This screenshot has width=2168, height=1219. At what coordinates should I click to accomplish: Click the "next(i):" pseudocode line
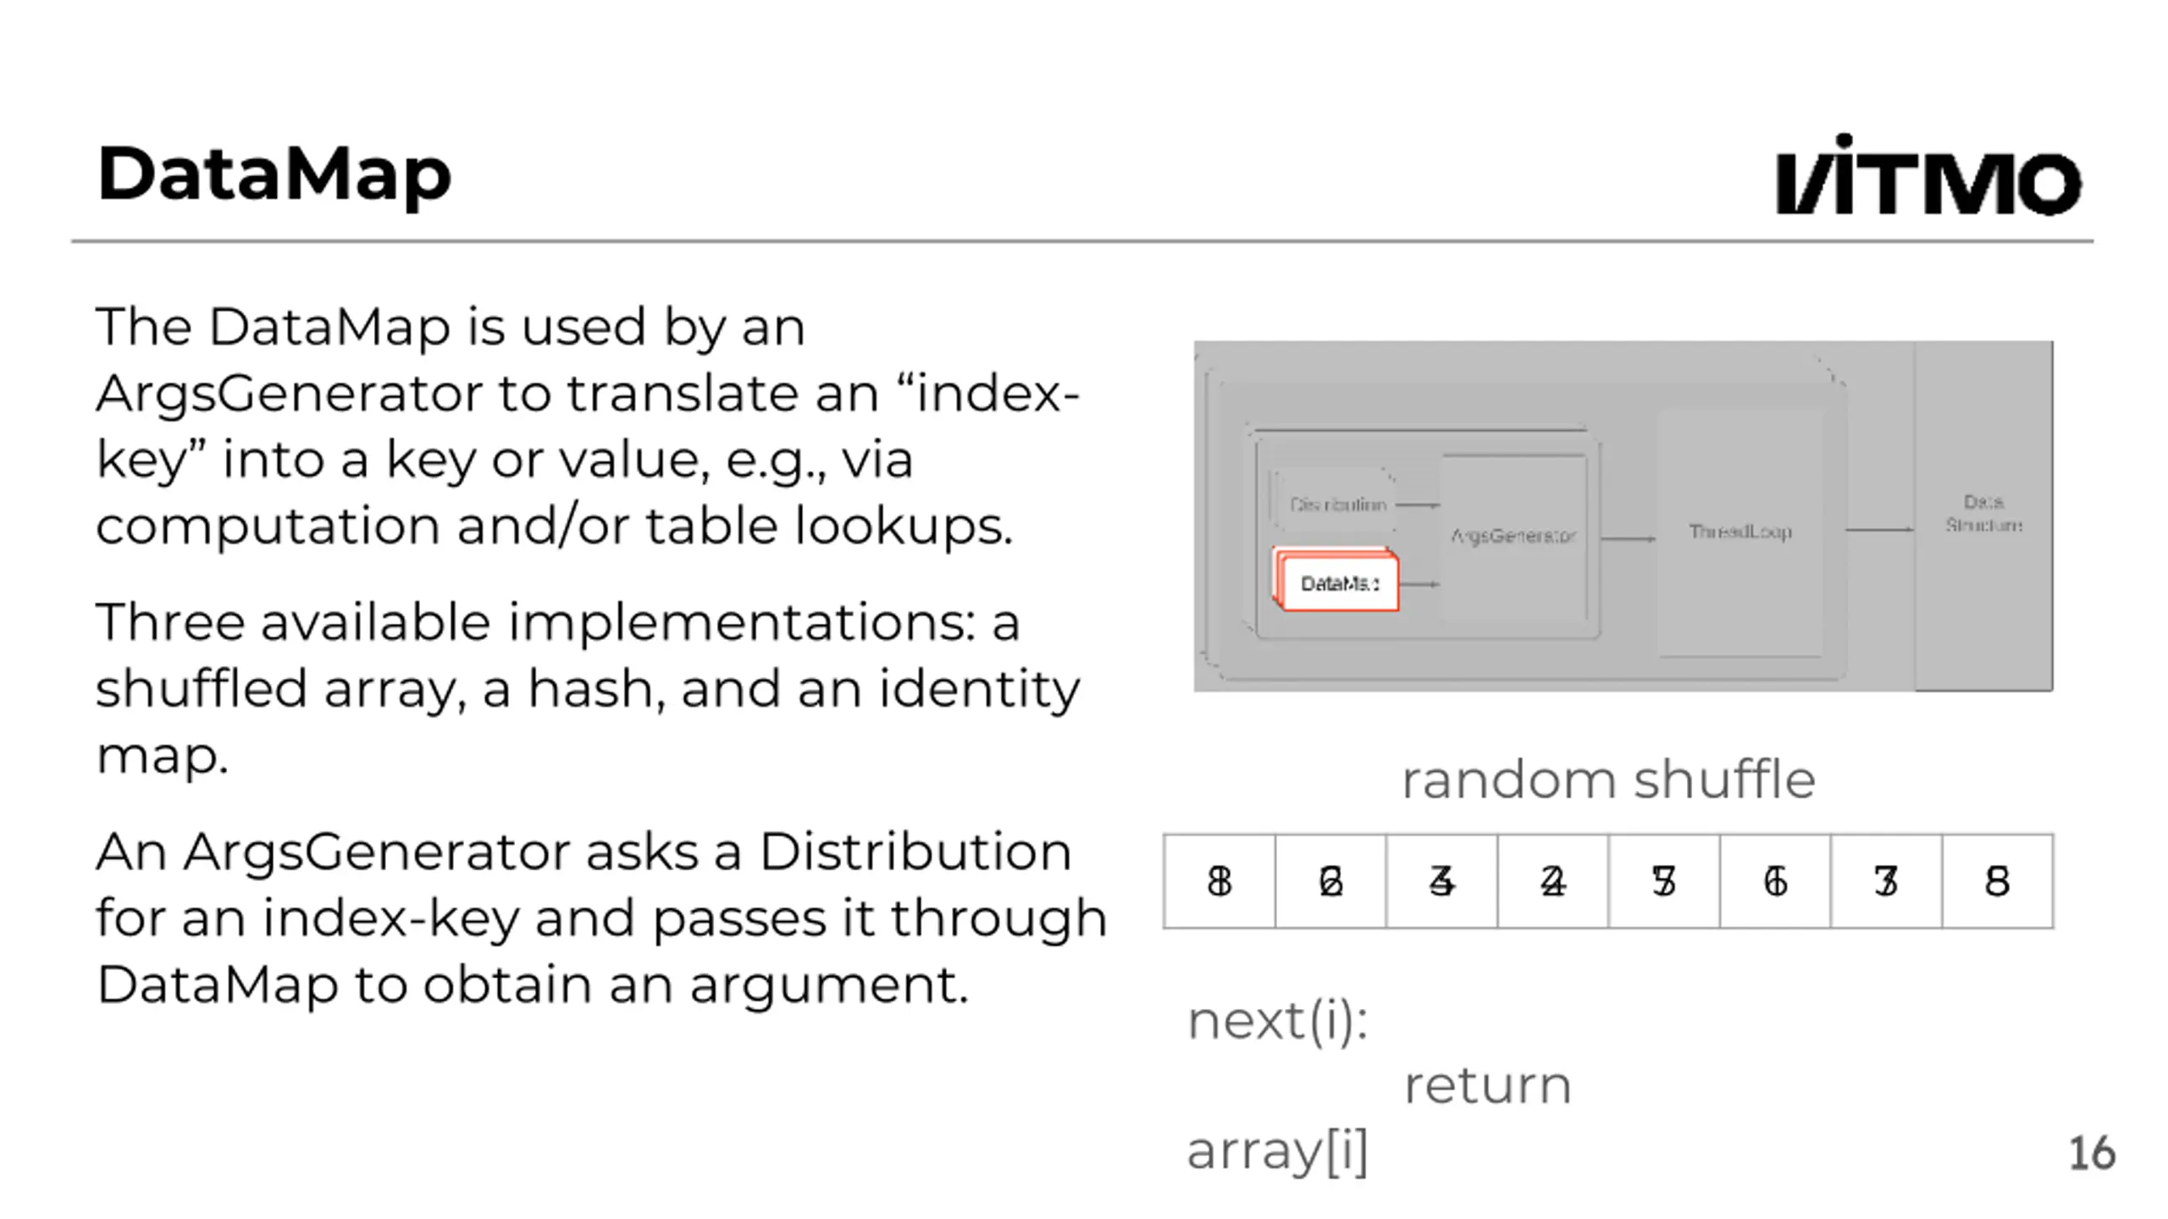1278,1021
